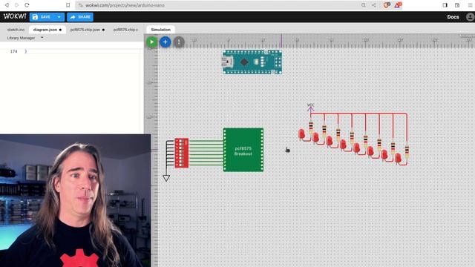Reload the page with the refresh icon
Image resolution: width=475 pixels, height=267 pixels.
[x=27, y=5]
